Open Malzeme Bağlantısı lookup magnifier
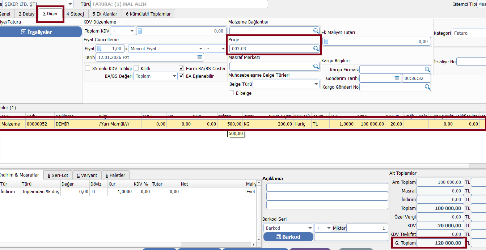Viewport: 486px width, 250px height. pyautogui.click(x=316, y=31)
